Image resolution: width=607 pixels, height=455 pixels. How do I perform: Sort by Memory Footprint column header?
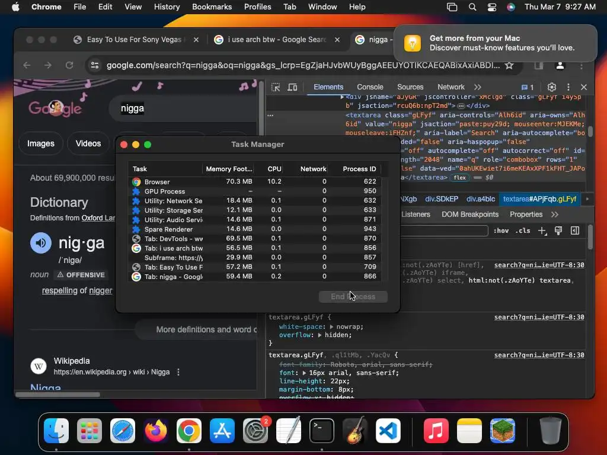tap(229, 169)
